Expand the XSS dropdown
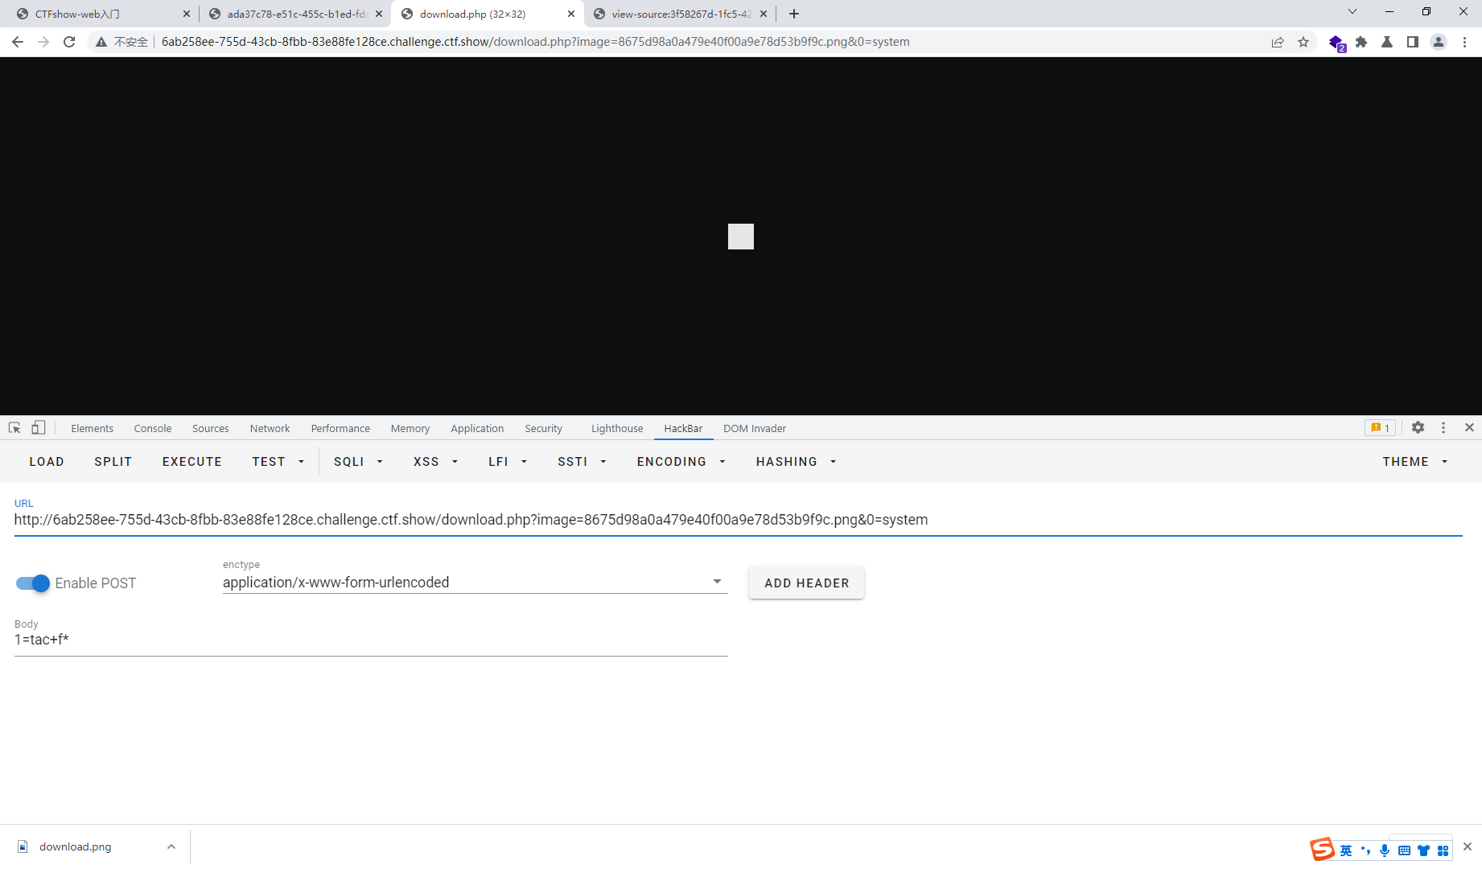The width and height of the screenshot is (1482, 869). [x=435, y=462]
